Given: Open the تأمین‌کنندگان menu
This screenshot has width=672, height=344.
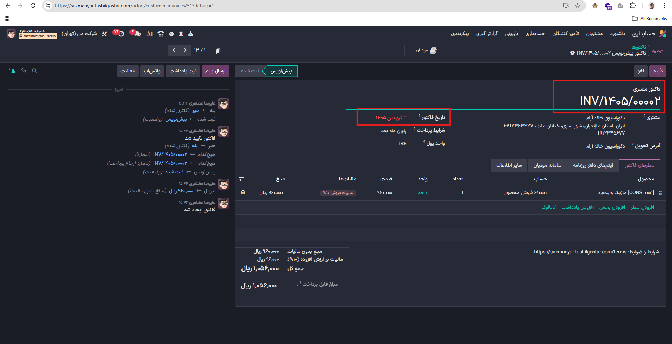Looking at the screenshot, I should click(x=565, y=34).
